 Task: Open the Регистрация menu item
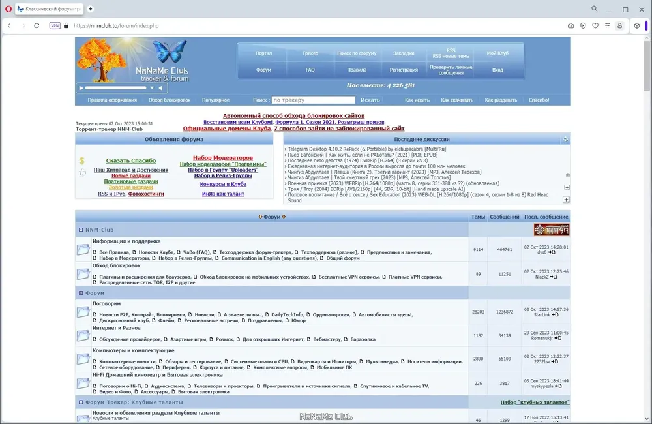(x=404, y=70)
